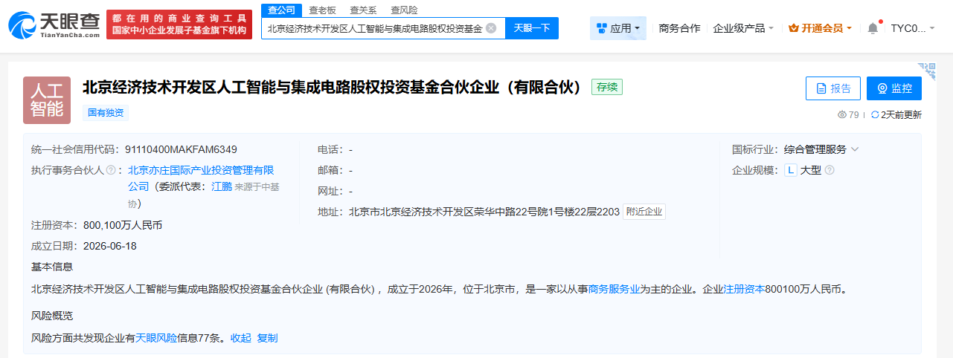
Task: Expand the 企业级产品 menu
Action: click(743, 28)
